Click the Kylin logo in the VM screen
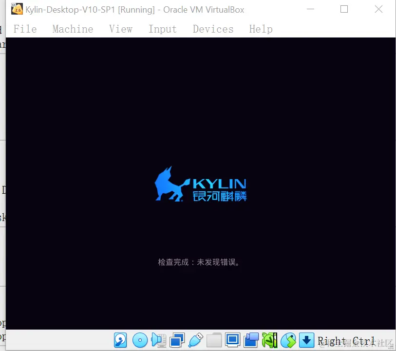 pyautogui.click(x=200, y=184)
